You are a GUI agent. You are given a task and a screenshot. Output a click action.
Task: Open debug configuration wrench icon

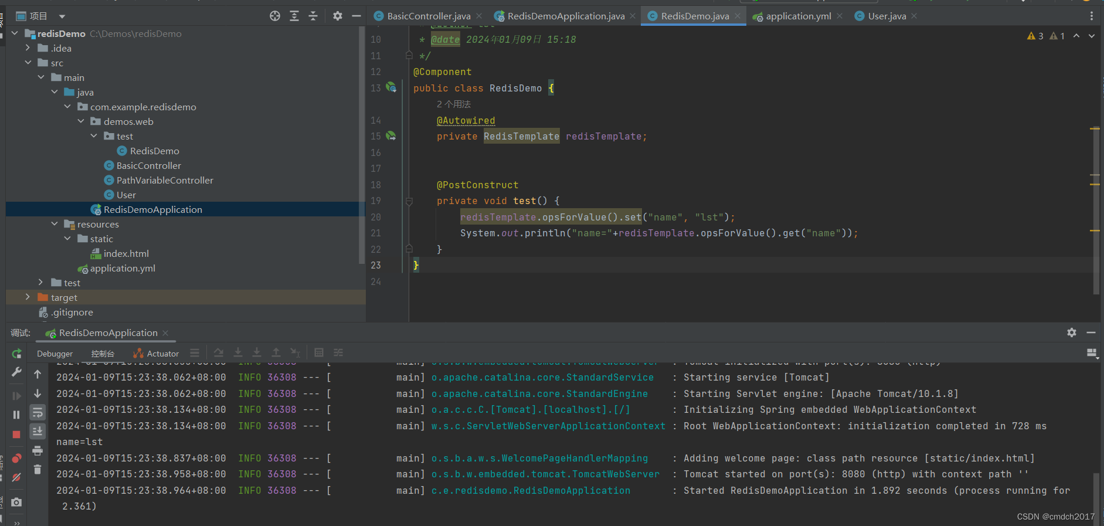click(16, 372)
